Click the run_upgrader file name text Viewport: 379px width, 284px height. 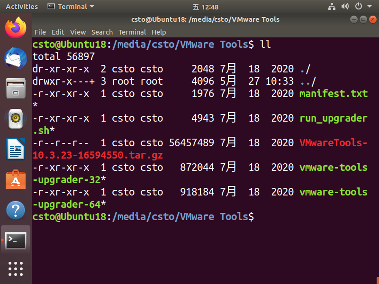(x=334, y=118)
